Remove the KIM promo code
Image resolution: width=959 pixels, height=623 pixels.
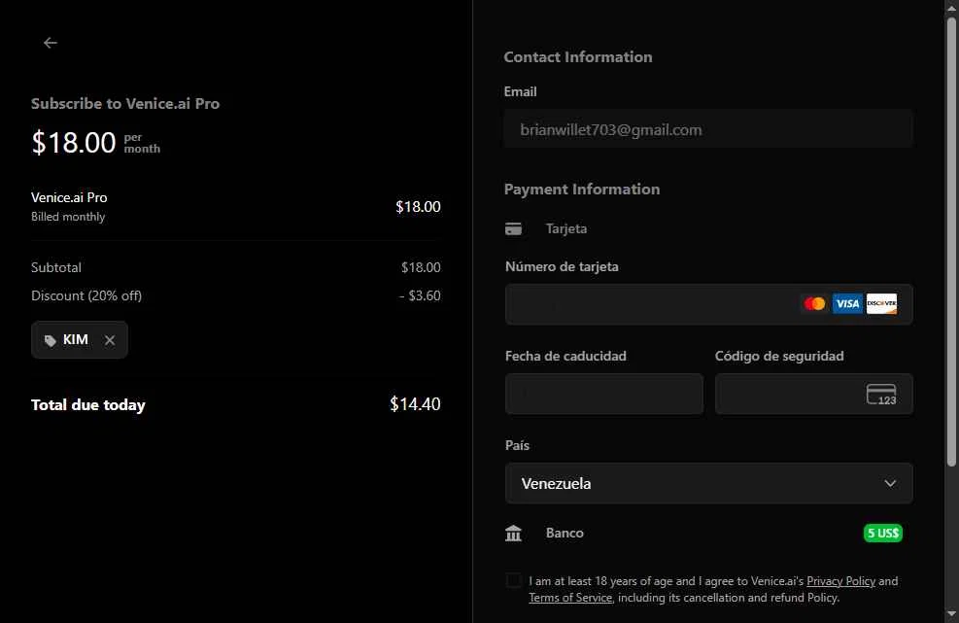(x=110, y=340)
